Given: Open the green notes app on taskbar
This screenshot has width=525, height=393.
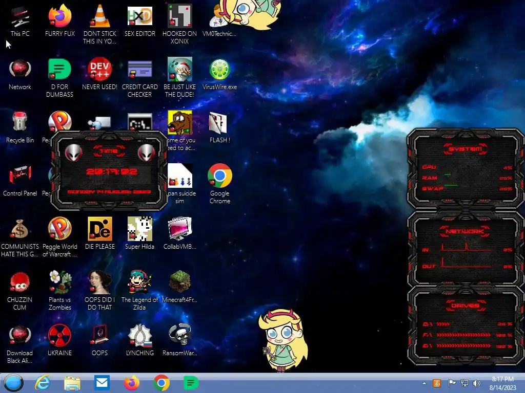Looking at the screenshot, I should point(191,383).
